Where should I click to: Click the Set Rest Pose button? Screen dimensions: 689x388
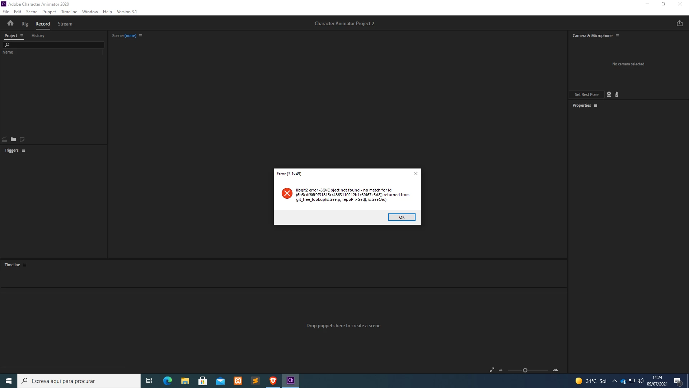[x=586, y=94]
